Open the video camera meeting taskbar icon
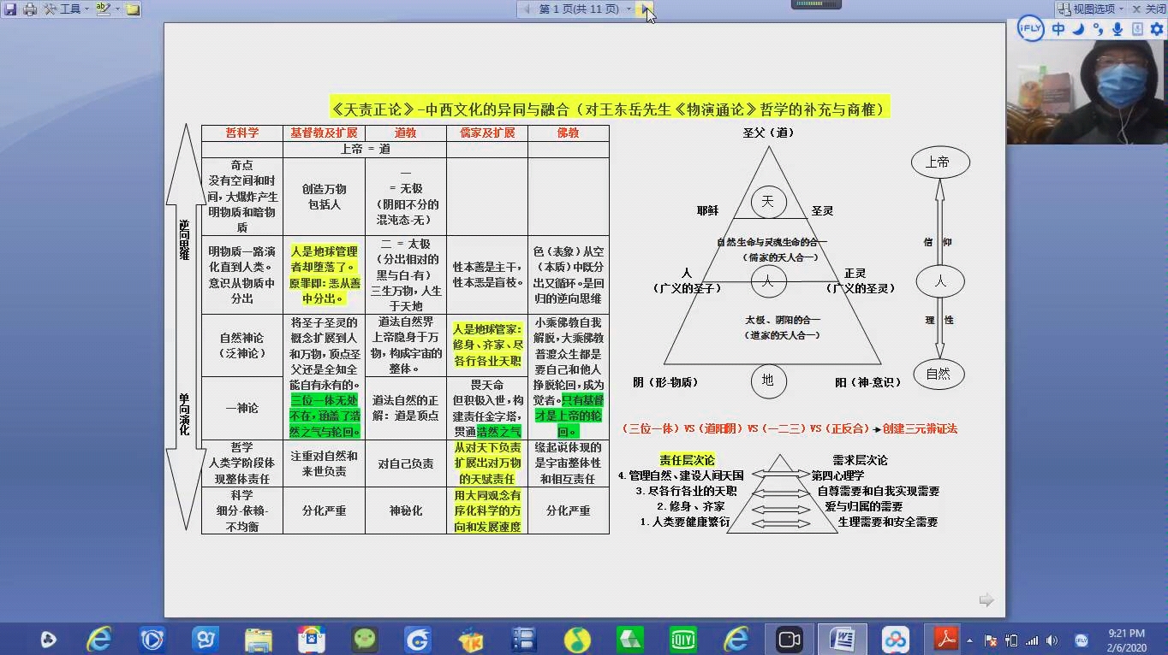This screenshot has width=1168, height=655. [789, 639]
